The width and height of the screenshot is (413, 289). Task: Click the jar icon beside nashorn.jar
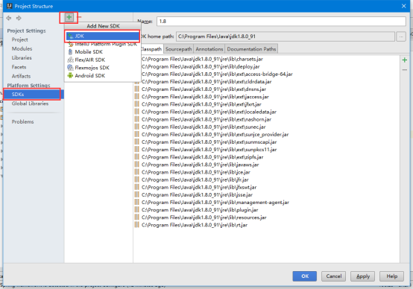tap(136, 119)
